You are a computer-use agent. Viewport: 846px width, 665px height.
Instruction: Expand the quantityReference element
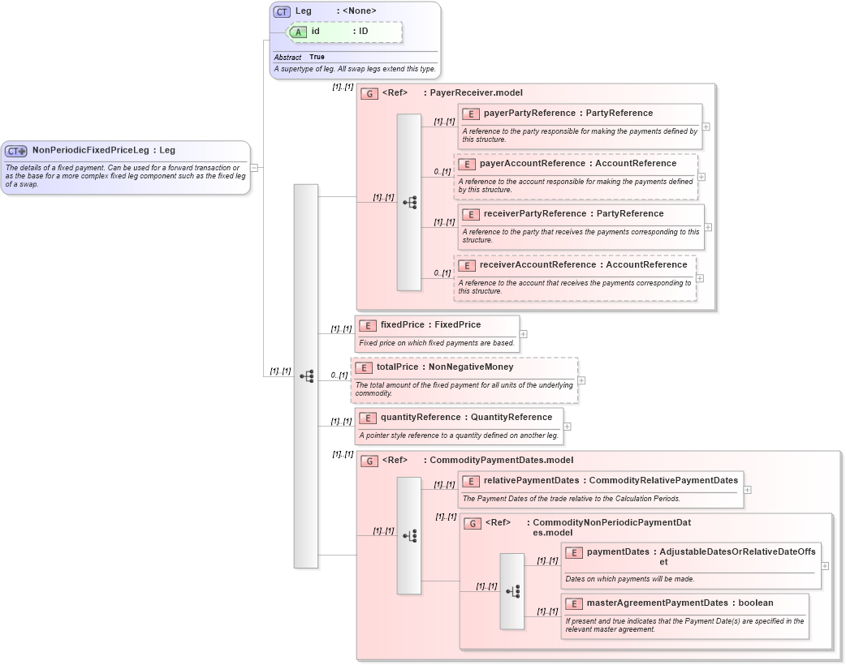568,427
